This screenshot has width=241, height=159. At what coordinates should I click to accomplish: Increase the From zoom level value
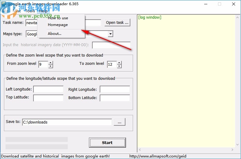(x=50, y=63)
